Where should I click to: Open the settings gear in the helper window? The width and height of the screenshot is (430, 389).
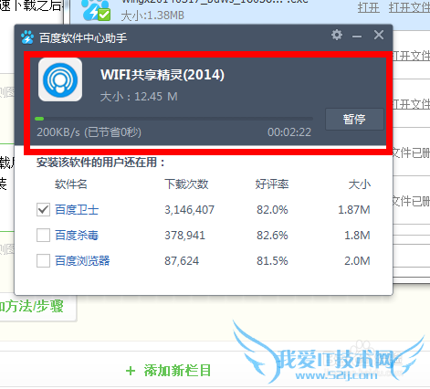pos(337,35)
